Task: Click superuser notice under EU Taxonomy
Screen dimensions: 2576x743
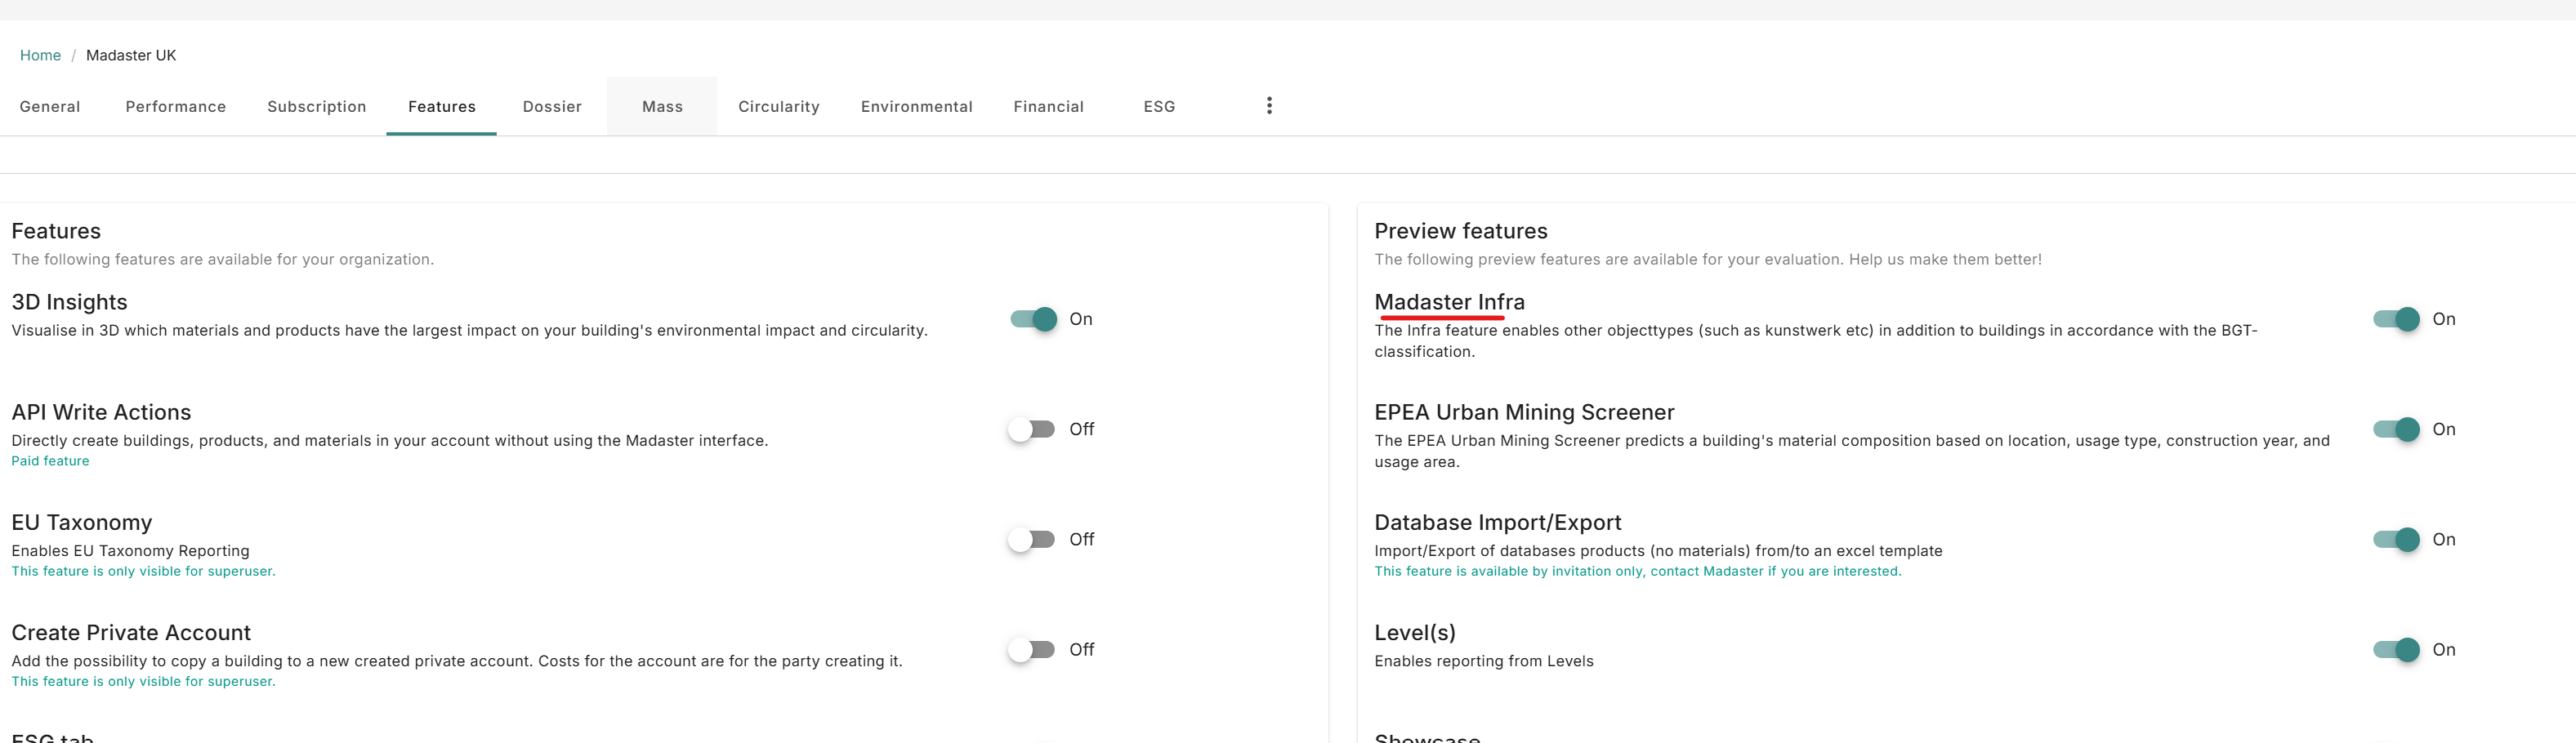Action: (x=143, y=571)
